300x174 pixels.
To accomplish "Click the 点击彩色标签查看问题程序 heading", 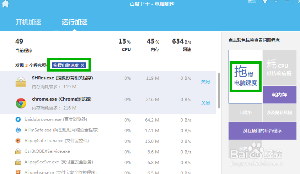I will tap(254, 40).
